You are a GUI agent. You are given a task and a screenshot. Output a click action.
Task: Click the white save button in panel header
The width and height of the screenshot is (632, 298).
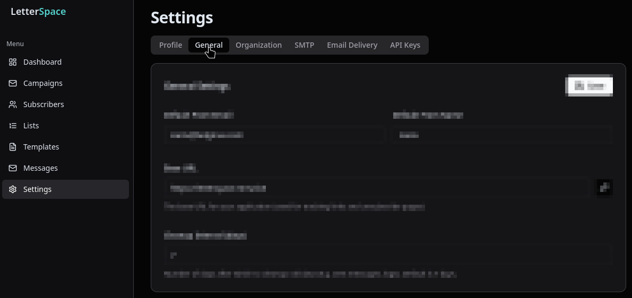[589, 85]
